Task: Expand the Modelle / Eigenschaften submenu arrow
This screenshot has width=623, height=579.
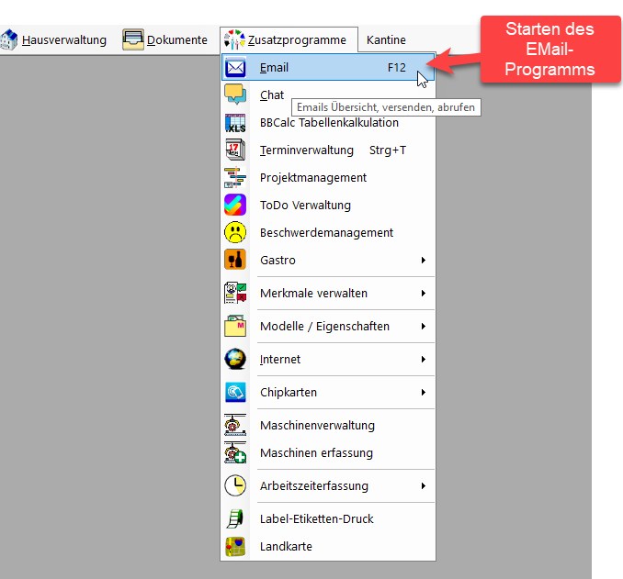Action: (424, 327)
